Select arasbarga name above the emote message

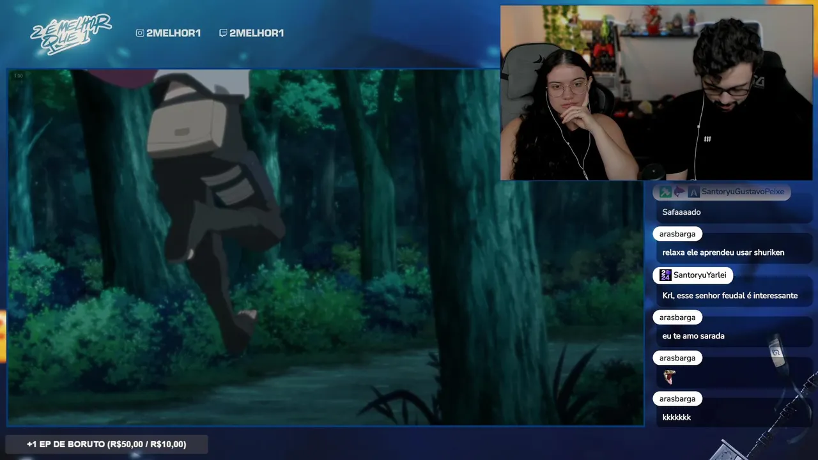pyautogui.click(x=677, y=358)
